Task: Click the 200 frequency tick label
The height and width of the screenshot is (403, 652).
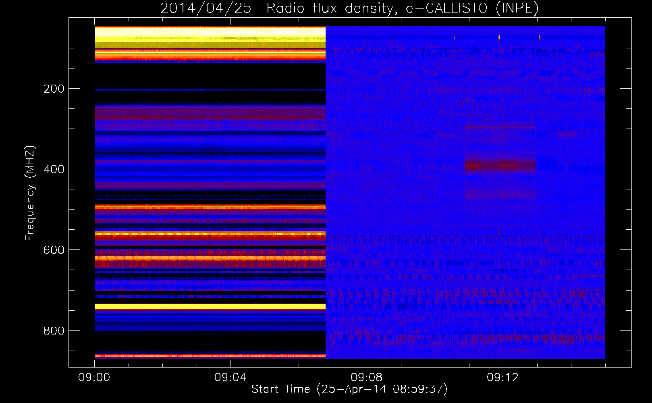Action: (54, 89)
